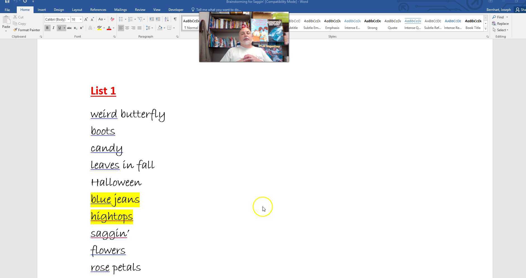Click the Clear All Formatting icon
Screen dimensions: 526x278
point(112,19)
